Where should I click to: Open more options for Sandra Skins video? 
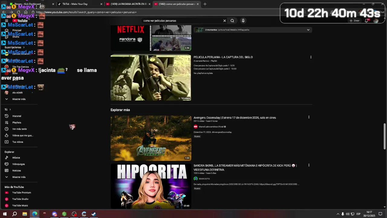pos(309,165)
